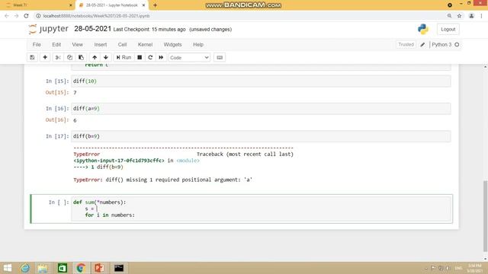The width and height of the screenshot is (488, 274).
Task: Interrupt the kernel with stop icon
Action: (x=140, y=58)
